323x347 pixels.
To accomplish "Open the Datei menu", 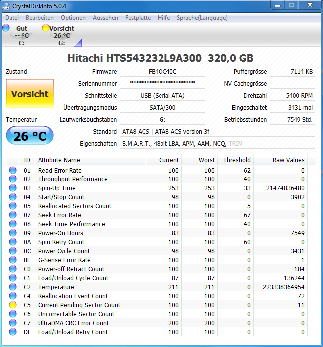I will point(12,18).
